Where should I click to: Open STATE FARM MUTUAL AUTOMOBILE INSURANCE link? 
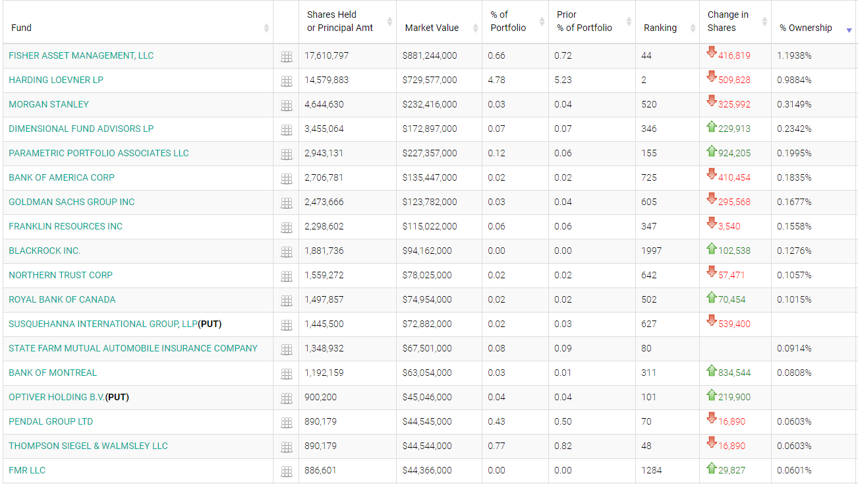133,348
